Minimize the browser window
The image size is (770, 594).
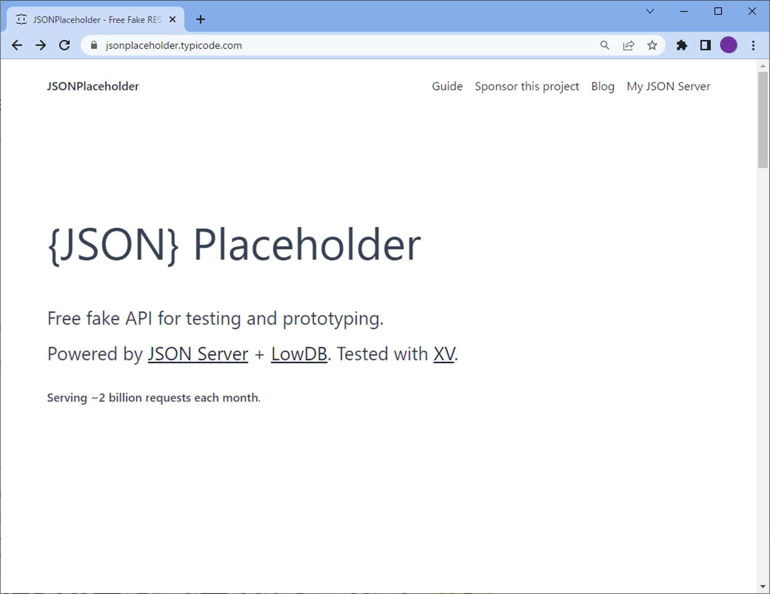tap(684, 11)
